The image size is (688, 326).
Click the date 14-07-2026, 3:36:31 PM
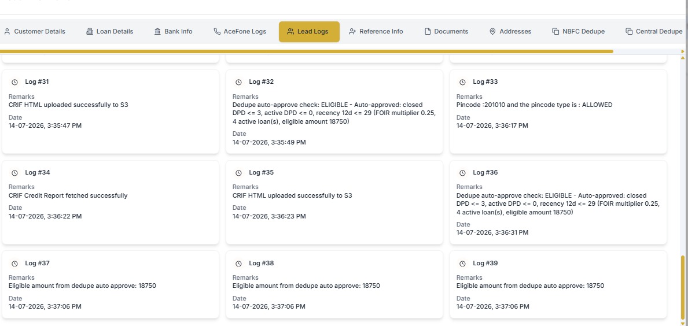492,233
